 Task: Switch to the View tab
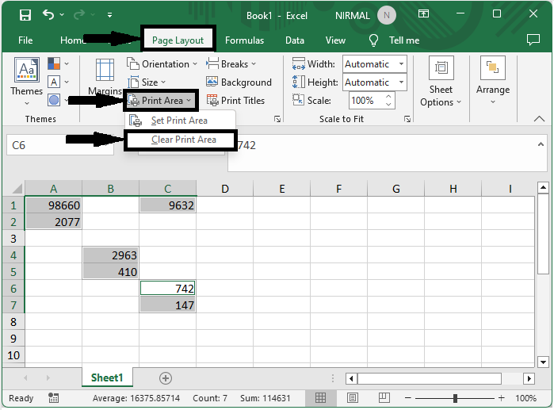tap(335, 40)
